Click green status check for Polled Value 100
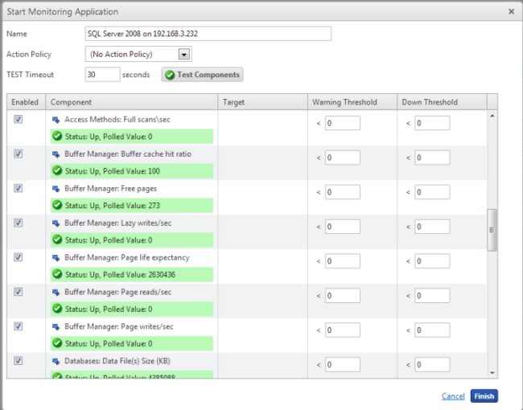523x410 pixels. click(57, 170)
